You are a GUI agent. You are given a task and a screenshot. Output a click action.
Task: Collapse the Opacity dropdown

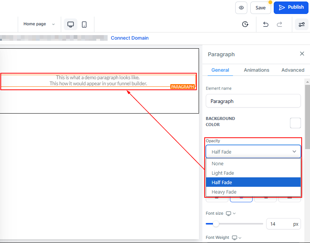253,152
